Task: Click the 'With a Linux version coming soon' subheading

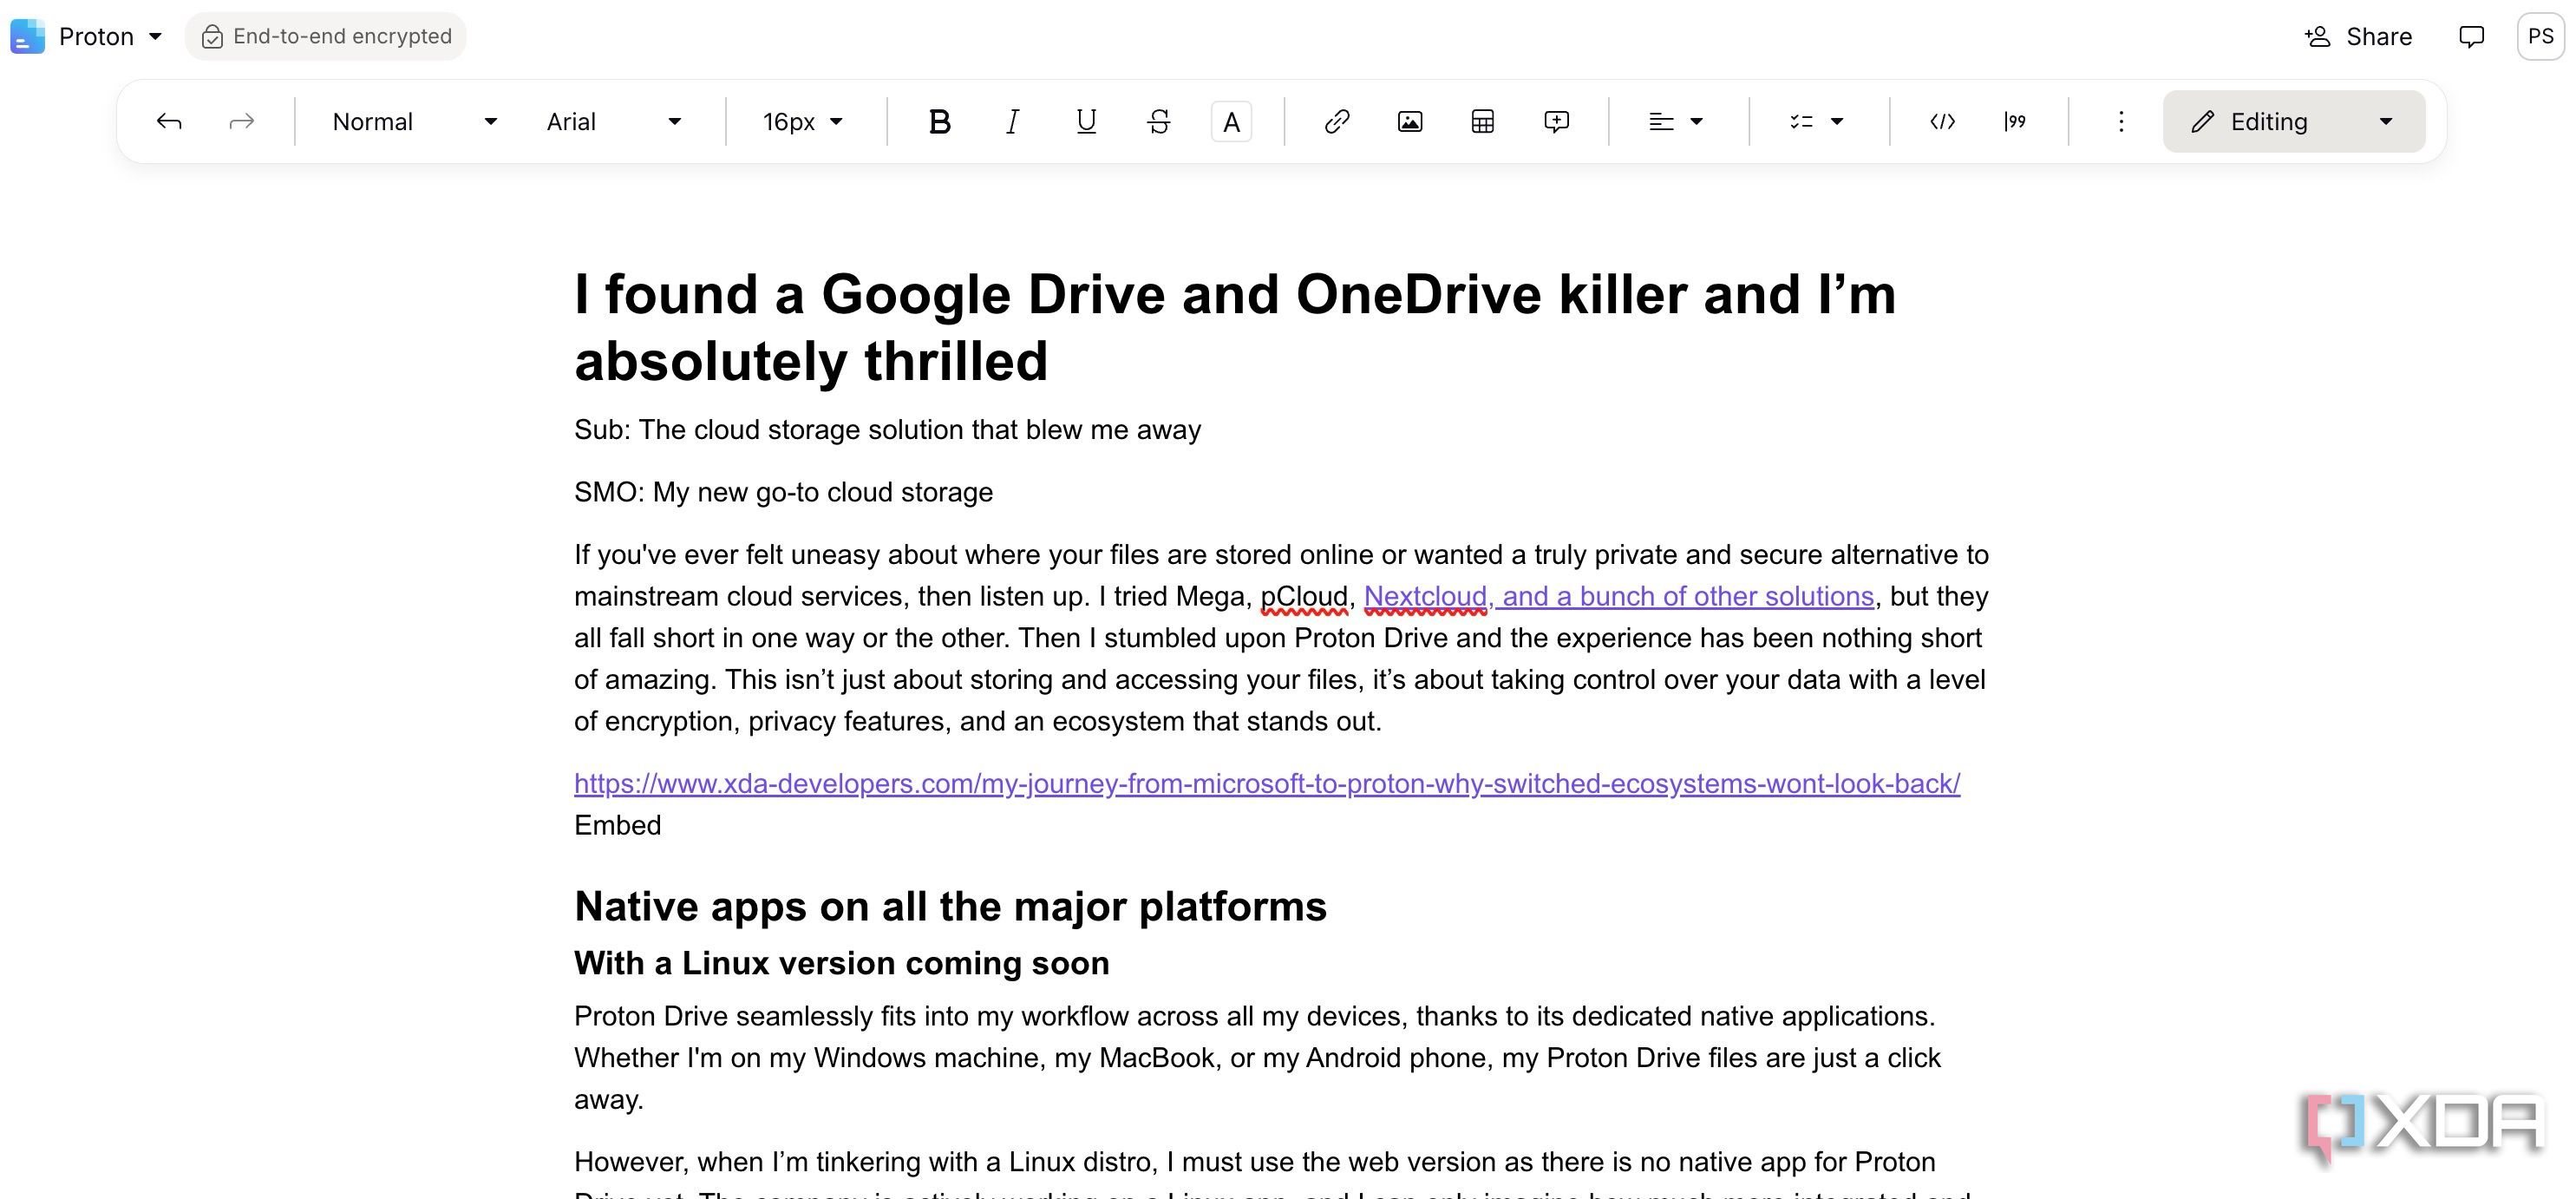Action: (x=841, y=963)
